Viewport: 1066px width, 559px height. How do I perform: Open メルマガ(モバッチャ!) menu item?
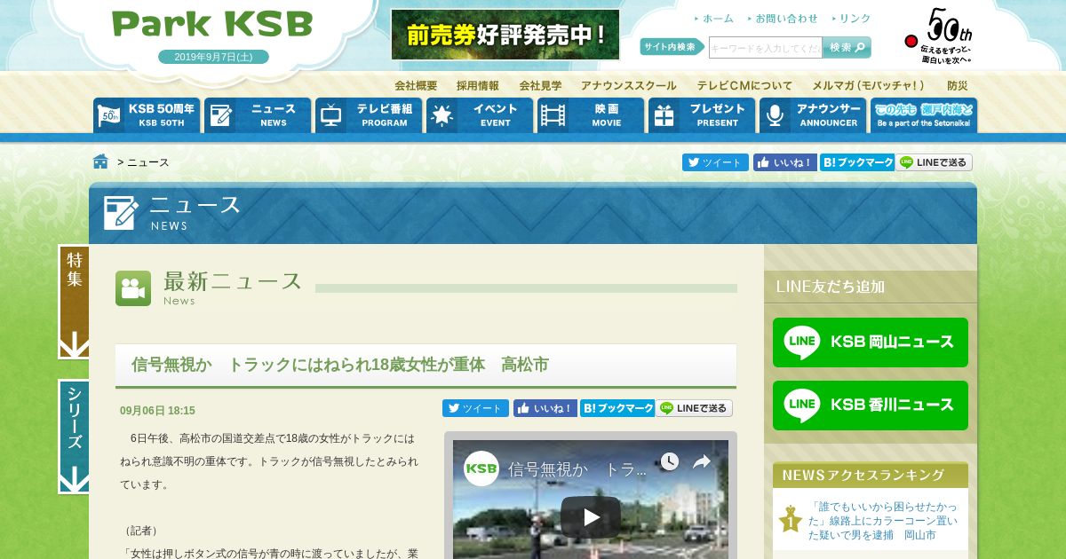point(869,86)
